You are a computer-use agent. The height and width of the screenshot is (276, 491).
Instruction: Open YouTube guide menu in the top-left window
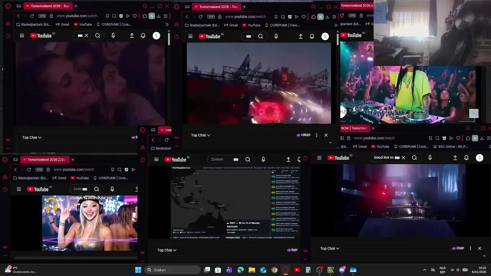tap(22, 36)
